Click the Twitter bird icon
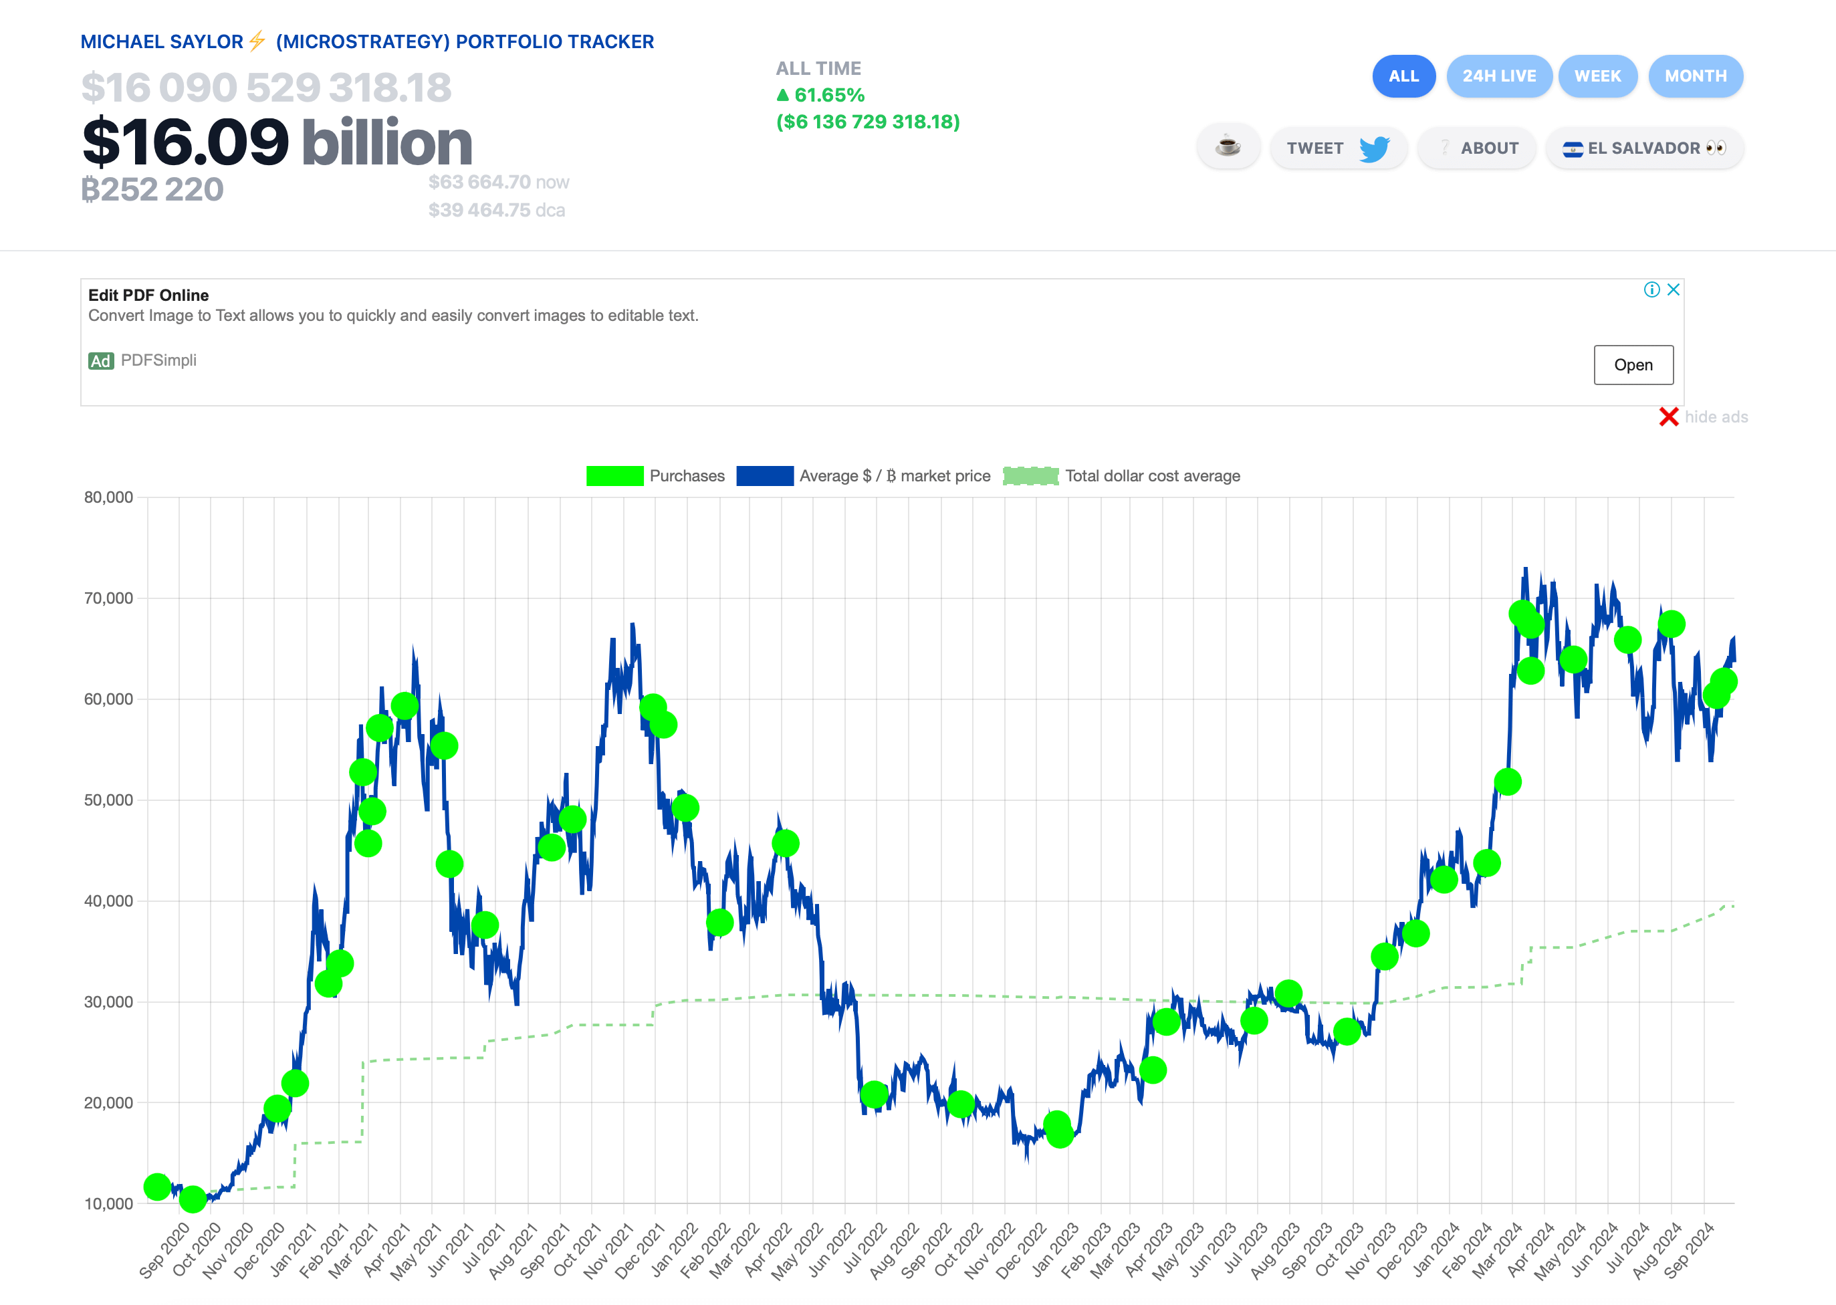Viewport: 1836px width, 1305px height. point(1374,148)
